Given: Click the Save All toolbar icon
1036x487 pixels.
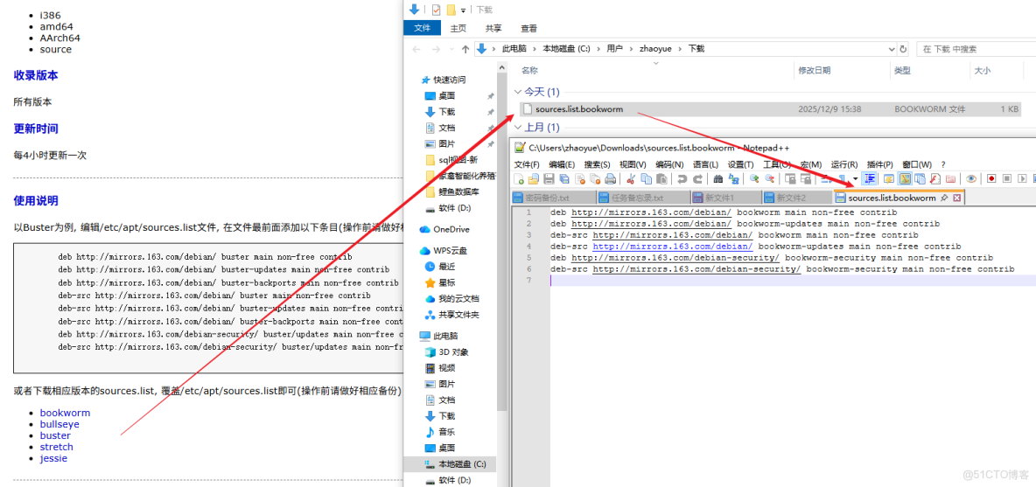Looking at the screenshot, I should pyautogui.click(x=564, y=179).
